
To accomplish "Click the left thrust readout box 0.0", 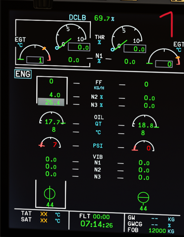I will click(x=79, y=47).
